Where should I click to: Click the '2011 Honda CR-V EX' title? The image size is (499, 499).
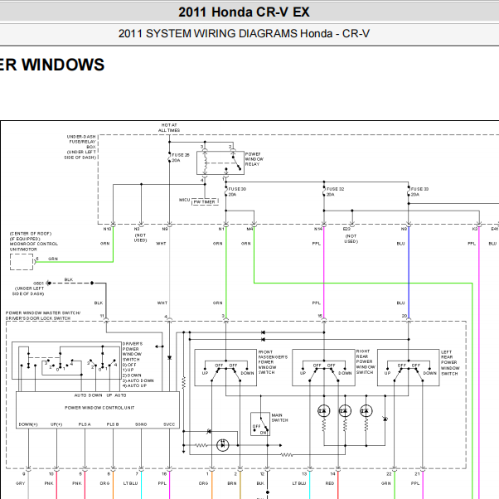pos(244,12)
